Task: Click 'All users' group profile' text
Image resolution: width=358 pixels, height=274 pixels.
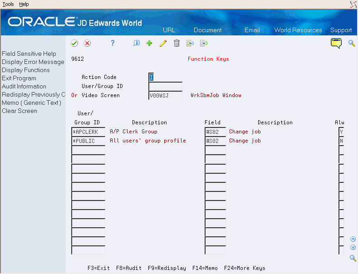Action: click(148, 141)
